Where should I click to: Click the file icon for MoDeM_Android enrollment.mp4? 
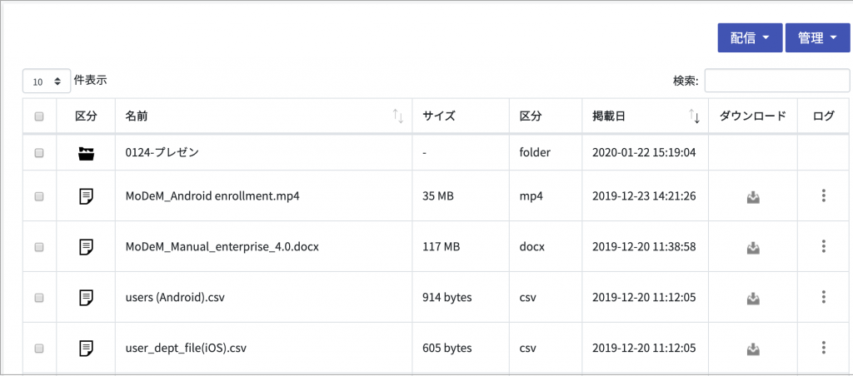pos(86,196)
